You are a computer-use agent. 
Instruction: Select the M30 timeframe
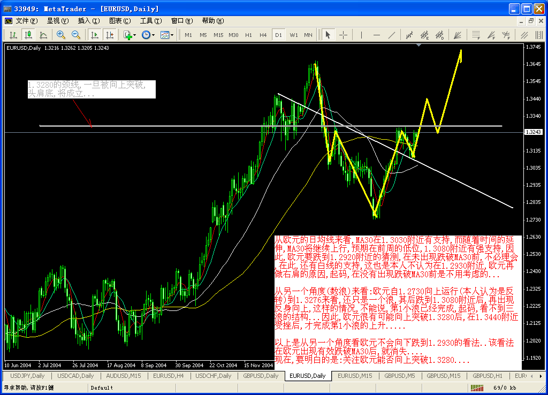click(233, 35)
